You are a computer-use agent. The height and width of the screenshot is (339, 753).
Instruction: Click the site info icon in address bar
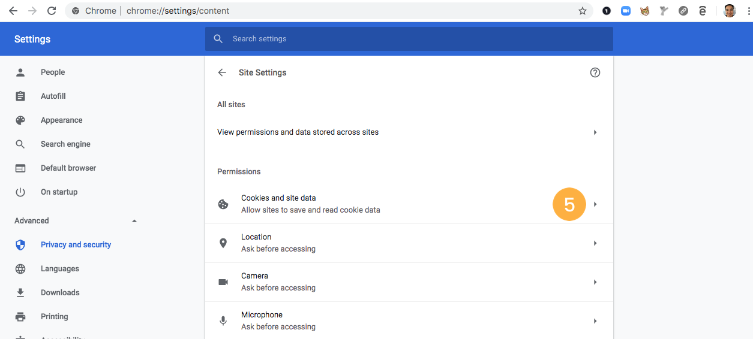76,11
